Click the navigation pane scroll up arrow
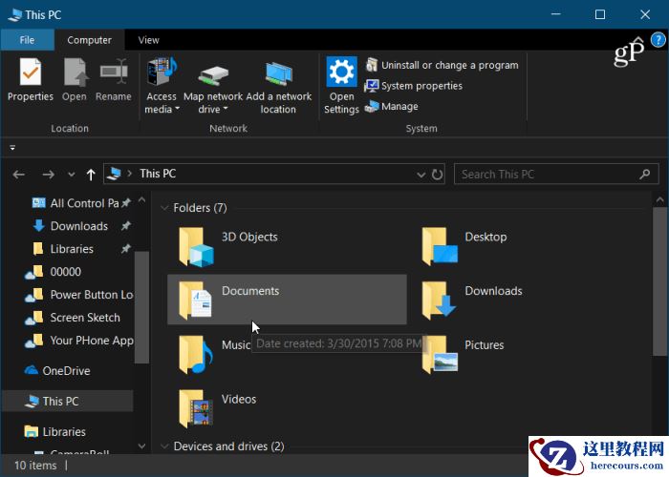 pyautogui.click(x=142, y=199)
